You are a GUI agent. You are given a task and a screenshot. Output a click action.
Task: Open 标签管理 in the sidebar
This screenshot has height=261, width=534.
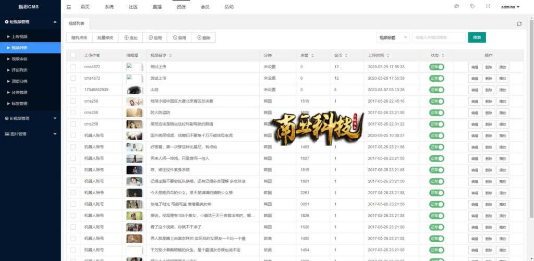(30, 104)
